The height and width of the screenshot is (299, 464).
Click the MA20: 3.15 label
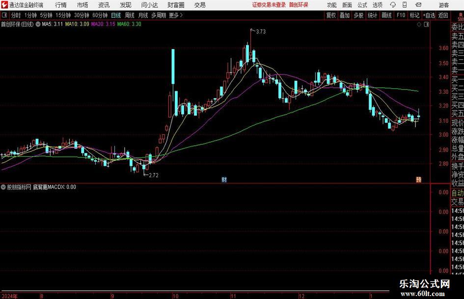103,24
